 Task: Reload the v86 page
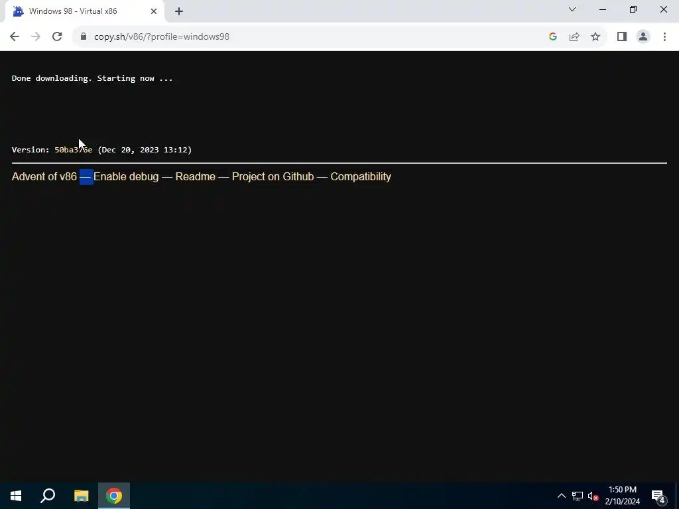(57, 37)
